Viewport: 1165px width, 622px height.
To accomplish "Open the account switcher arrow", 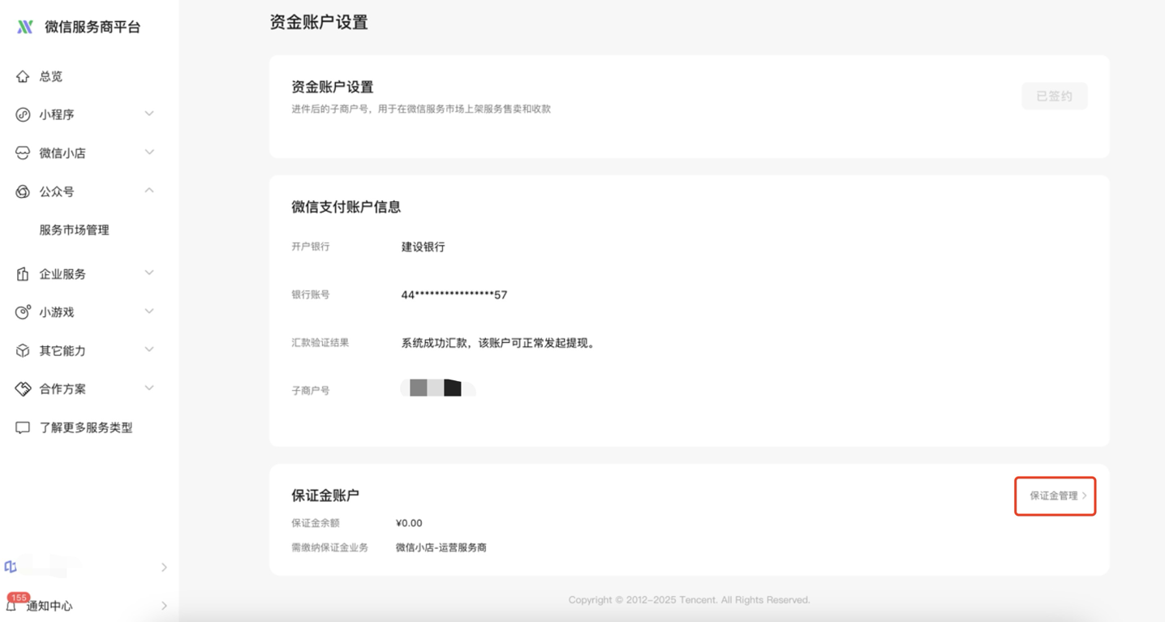I will coord(164,567).
